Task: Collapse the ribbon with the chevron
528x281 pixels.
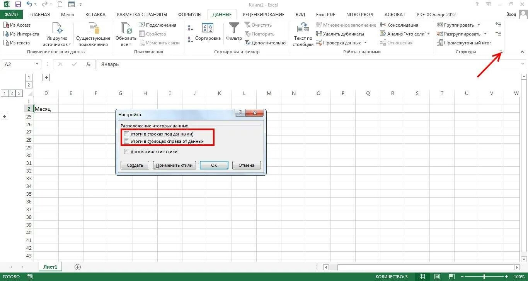Action: [523, 52]
